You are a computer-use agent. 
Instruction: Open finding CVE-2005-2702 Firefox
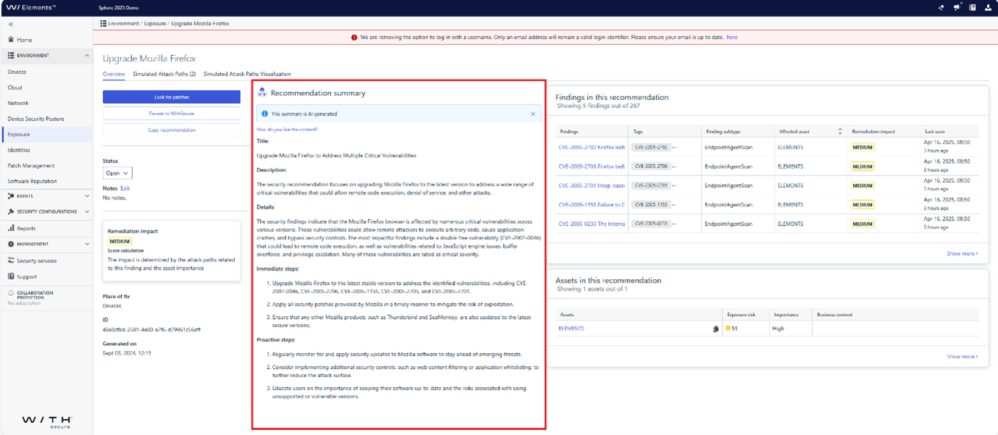(591, 146)
